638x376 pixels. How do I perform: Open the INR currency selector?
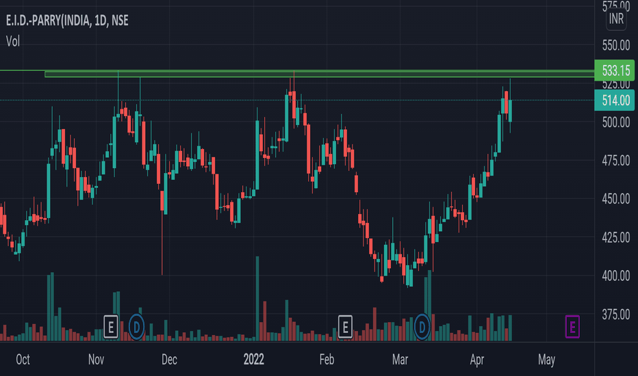[616, 18]
